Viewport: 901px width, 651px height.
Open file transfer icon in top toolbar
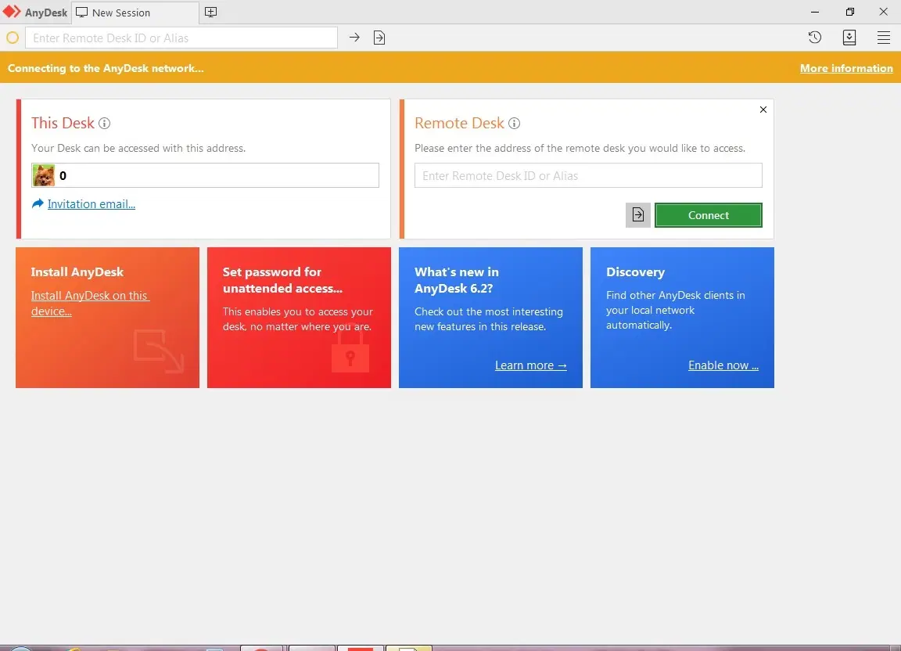pyautogui.click(x=379, y=38)
